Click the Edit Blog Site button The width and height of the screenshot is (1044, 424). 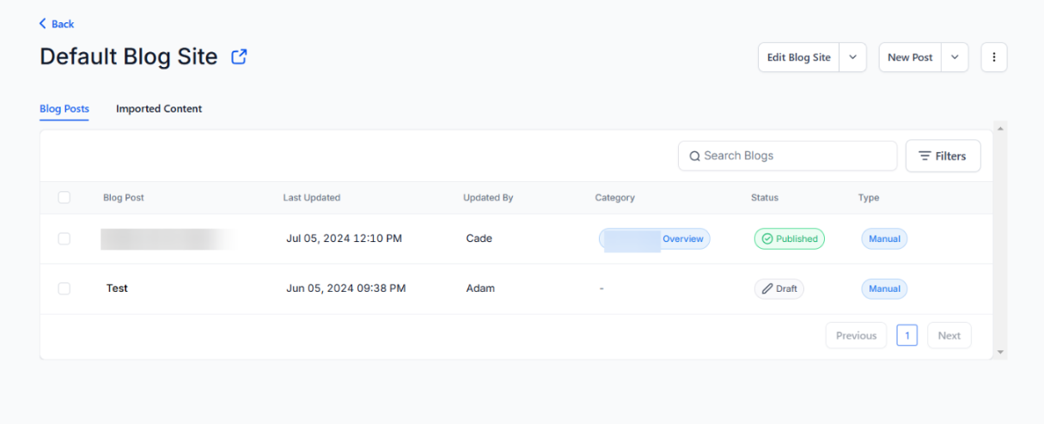[798, 58]
